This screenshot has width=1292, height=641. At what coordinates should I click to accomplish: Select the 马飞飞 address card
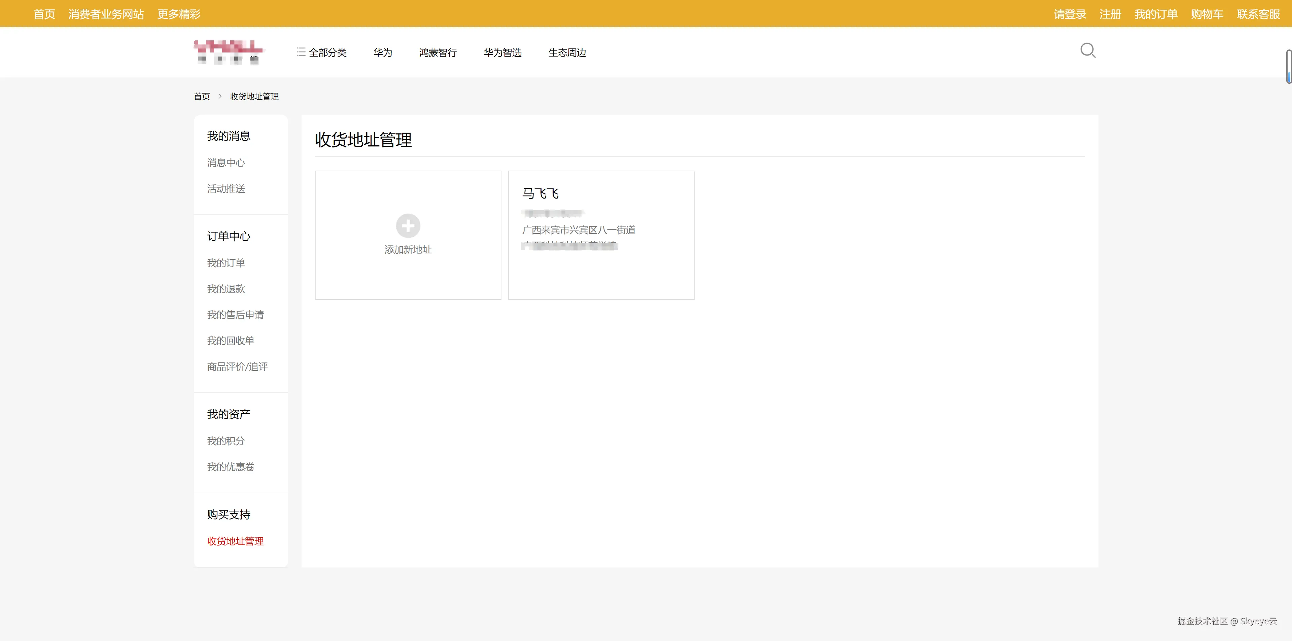(601, 235)
